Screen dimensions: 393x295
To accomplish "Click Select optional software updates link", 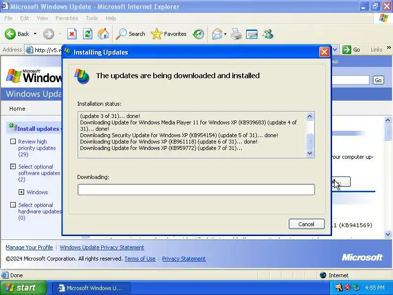I will 39,173.
